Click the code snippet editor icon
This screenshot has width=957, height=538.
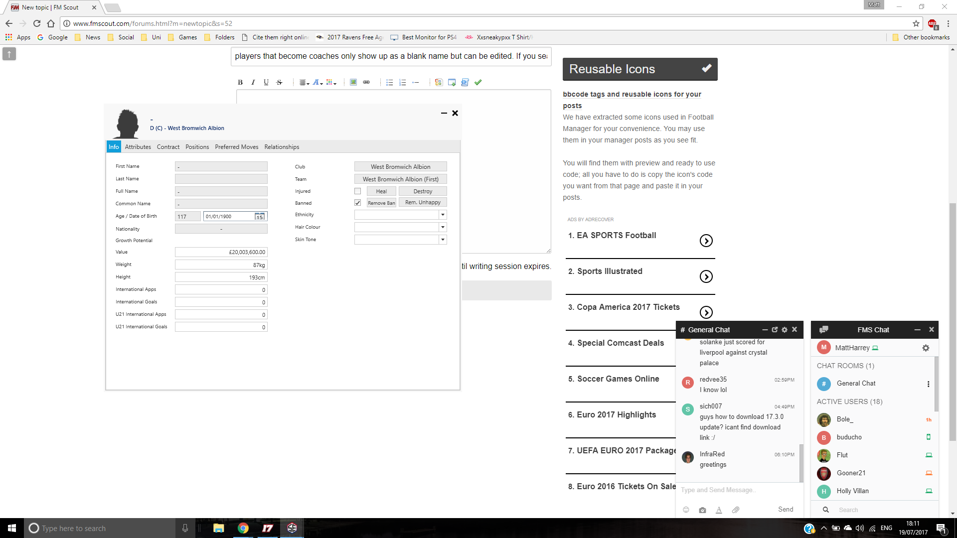click(x=465, y=83)
